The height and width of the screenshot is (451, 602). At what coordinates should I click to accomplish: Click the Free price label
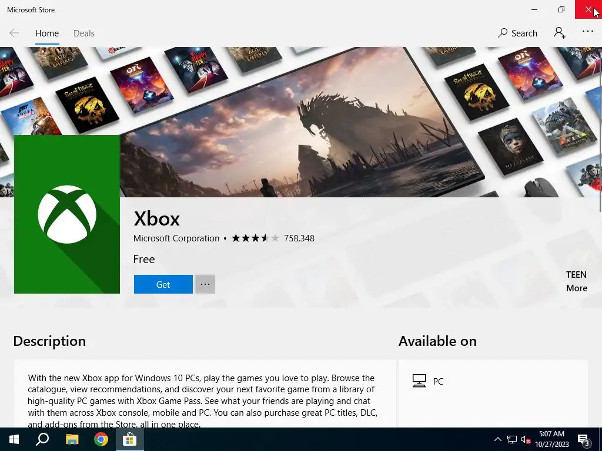[144, 259]
